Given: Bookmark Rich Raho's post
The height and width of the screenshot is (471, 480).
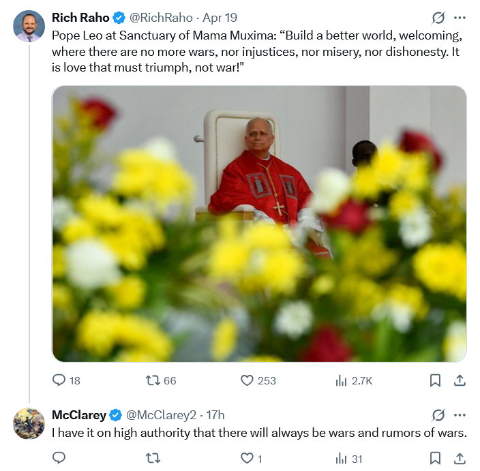Looking at the screenshot, I should click(x=435, y=380).
